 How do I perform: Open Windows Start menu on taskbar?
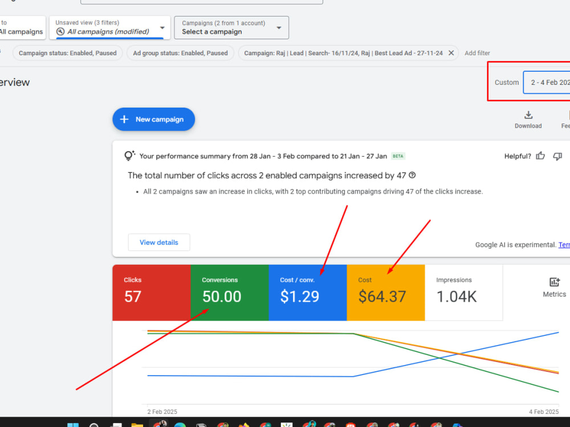(73, 425)
